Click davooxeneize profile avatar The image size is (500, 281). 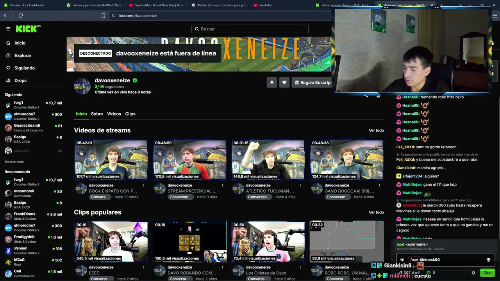coord(82,86)
